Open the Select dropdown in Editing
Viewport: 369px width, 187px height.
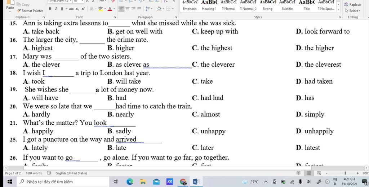352,10
